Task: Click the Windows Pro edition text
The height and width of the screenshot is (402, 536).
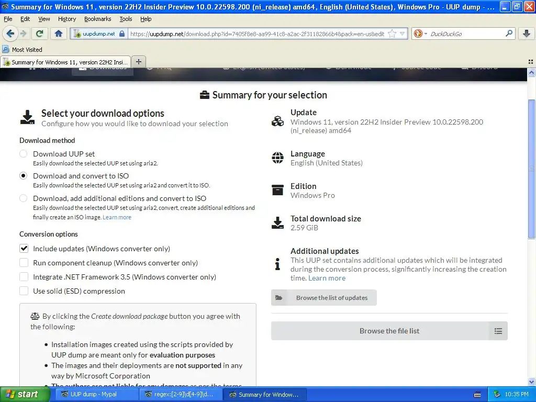Action: click(313, 195)
